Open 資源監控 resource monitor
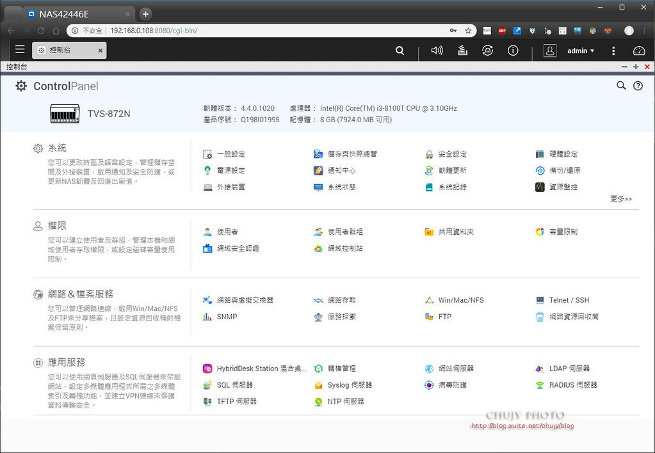 (x=557, y=187)
